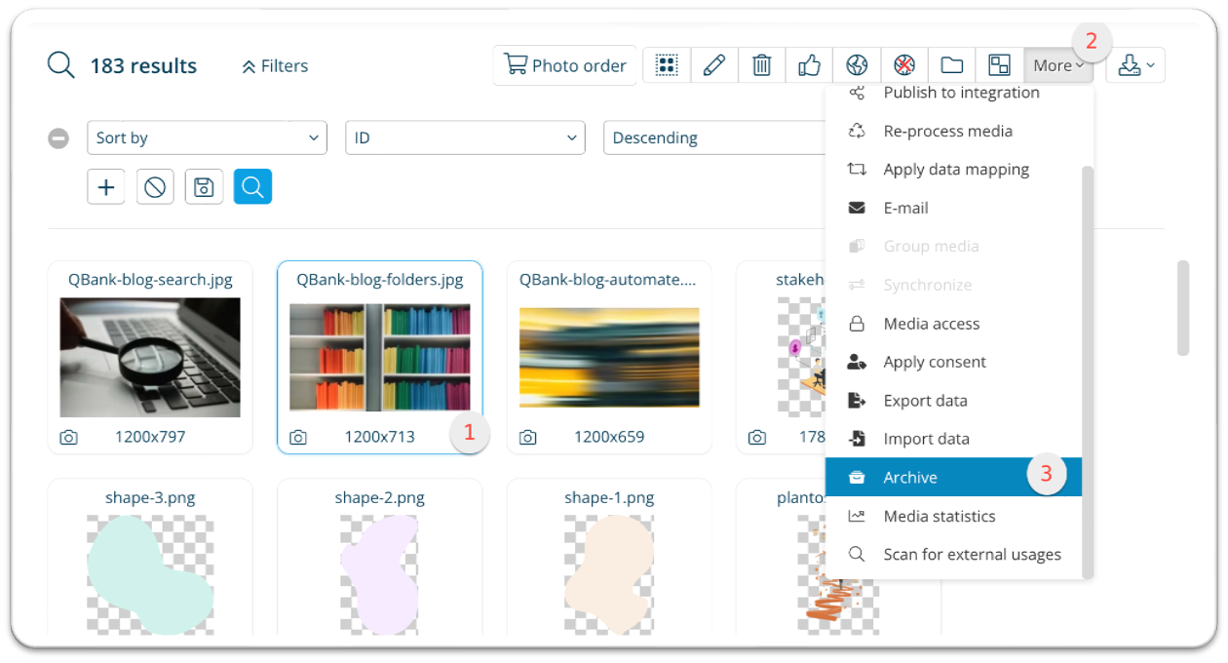Click the globe publish icon
Screen dimensions: 1228x663
coord(857,65)
